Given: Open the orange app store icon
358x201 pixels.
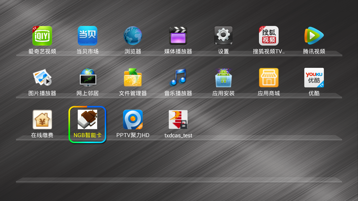Looking at the screenshot, I should (269, 78).
